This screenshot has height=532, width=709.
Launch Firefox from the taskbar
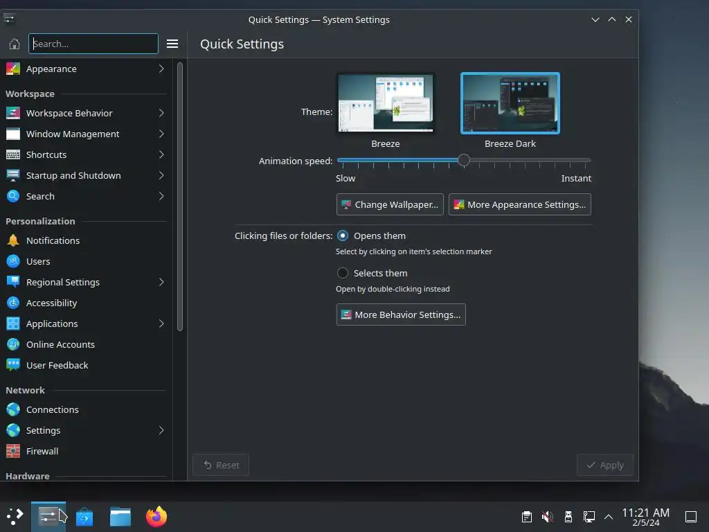tap(156, 517)
